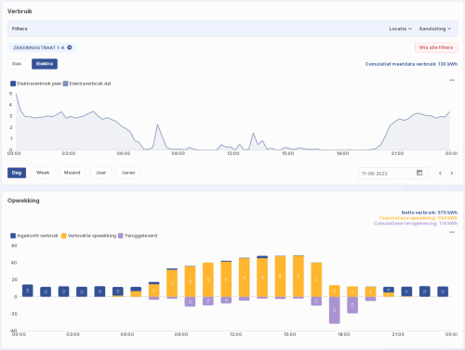Expand the Locatie filter dropdown
The height and width of the screenshot is (350, 465).
400,29
